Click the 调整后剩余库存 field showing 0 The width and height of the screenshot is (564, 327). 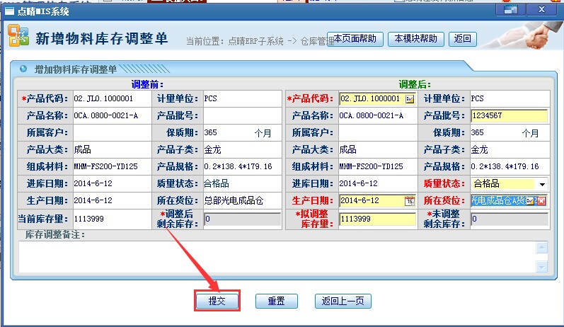(243, 219)
